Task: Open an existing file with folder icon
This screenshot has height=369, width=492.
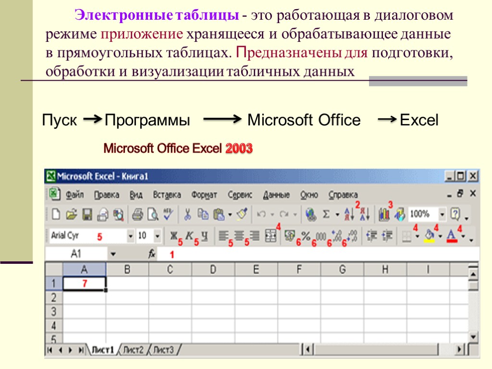Action: [72, 215]
